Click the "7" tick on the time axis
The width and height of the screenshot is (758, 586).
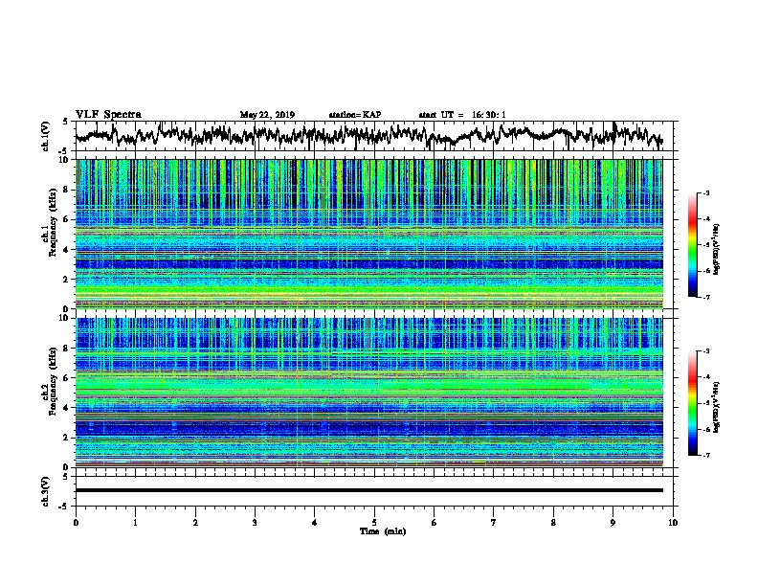pos(494,523)
